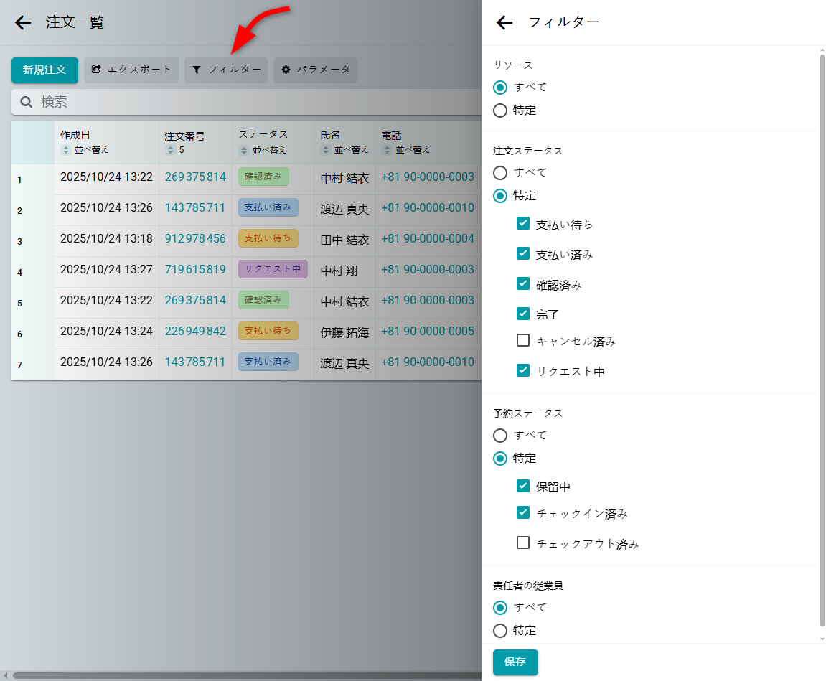Go back from the 注文一覧 page
The image size is (826, 681).
tap(23, 22)
